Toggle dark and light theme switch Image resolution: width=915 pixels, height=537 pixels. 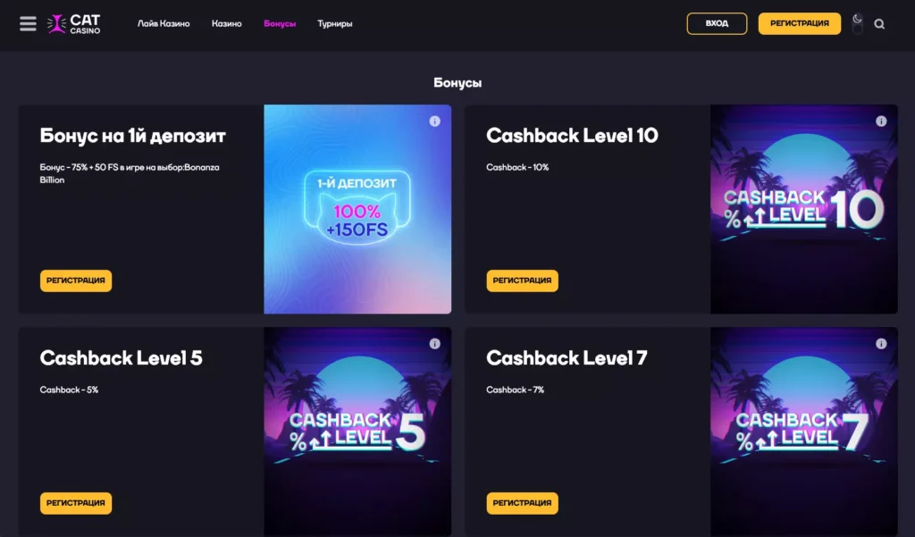click(x=857, y=23)
